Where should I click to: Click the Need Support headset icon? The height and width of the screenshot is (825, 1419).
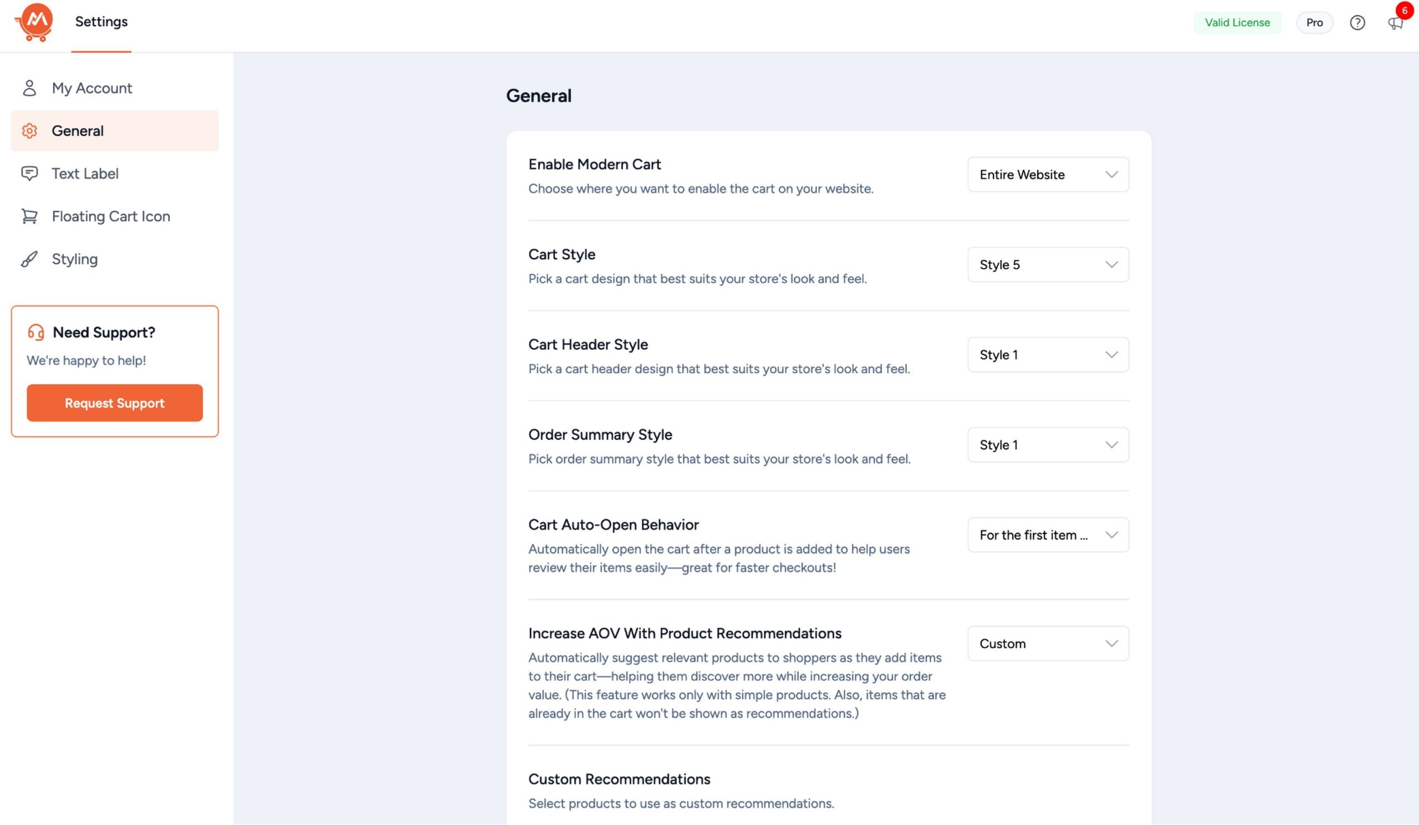point(36,332)
